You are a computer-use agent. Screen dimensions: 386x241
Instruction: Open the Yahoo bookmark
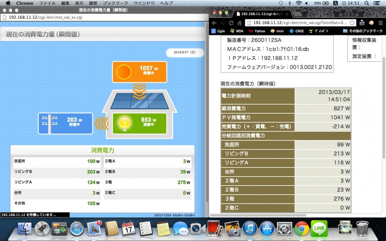257,31
